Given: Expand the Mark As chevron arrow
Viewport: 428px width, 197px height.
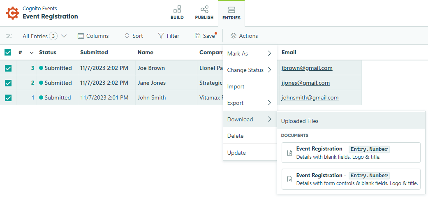Looking at the screenshot, I should click(x=269, y=53).
